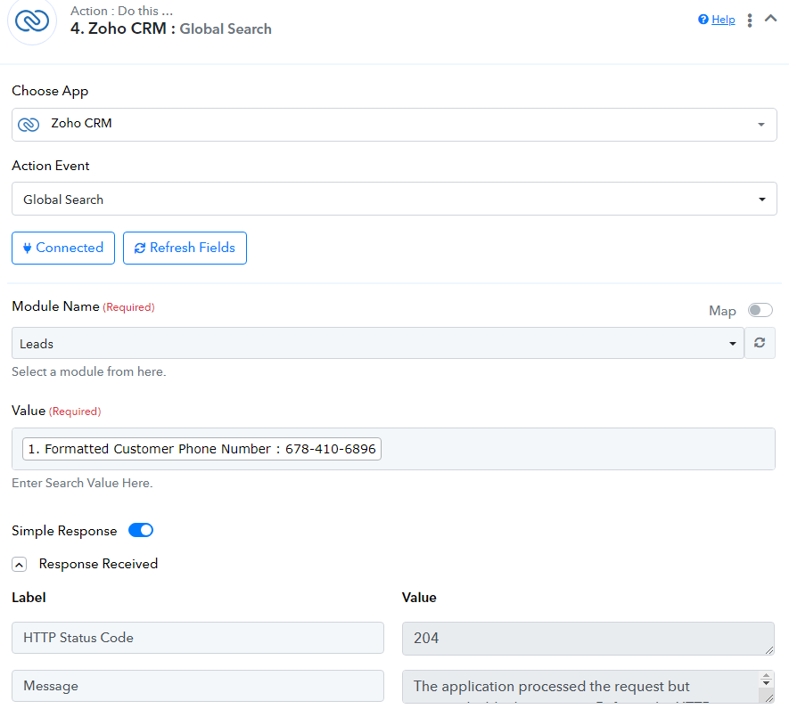
Task: Turn off the Simple Response toggle
Action: pos(141,531)
